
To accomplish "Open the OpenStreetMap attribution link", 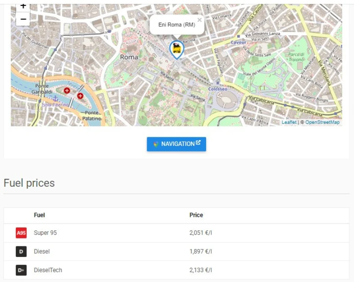I will click(x=322, y=122).
